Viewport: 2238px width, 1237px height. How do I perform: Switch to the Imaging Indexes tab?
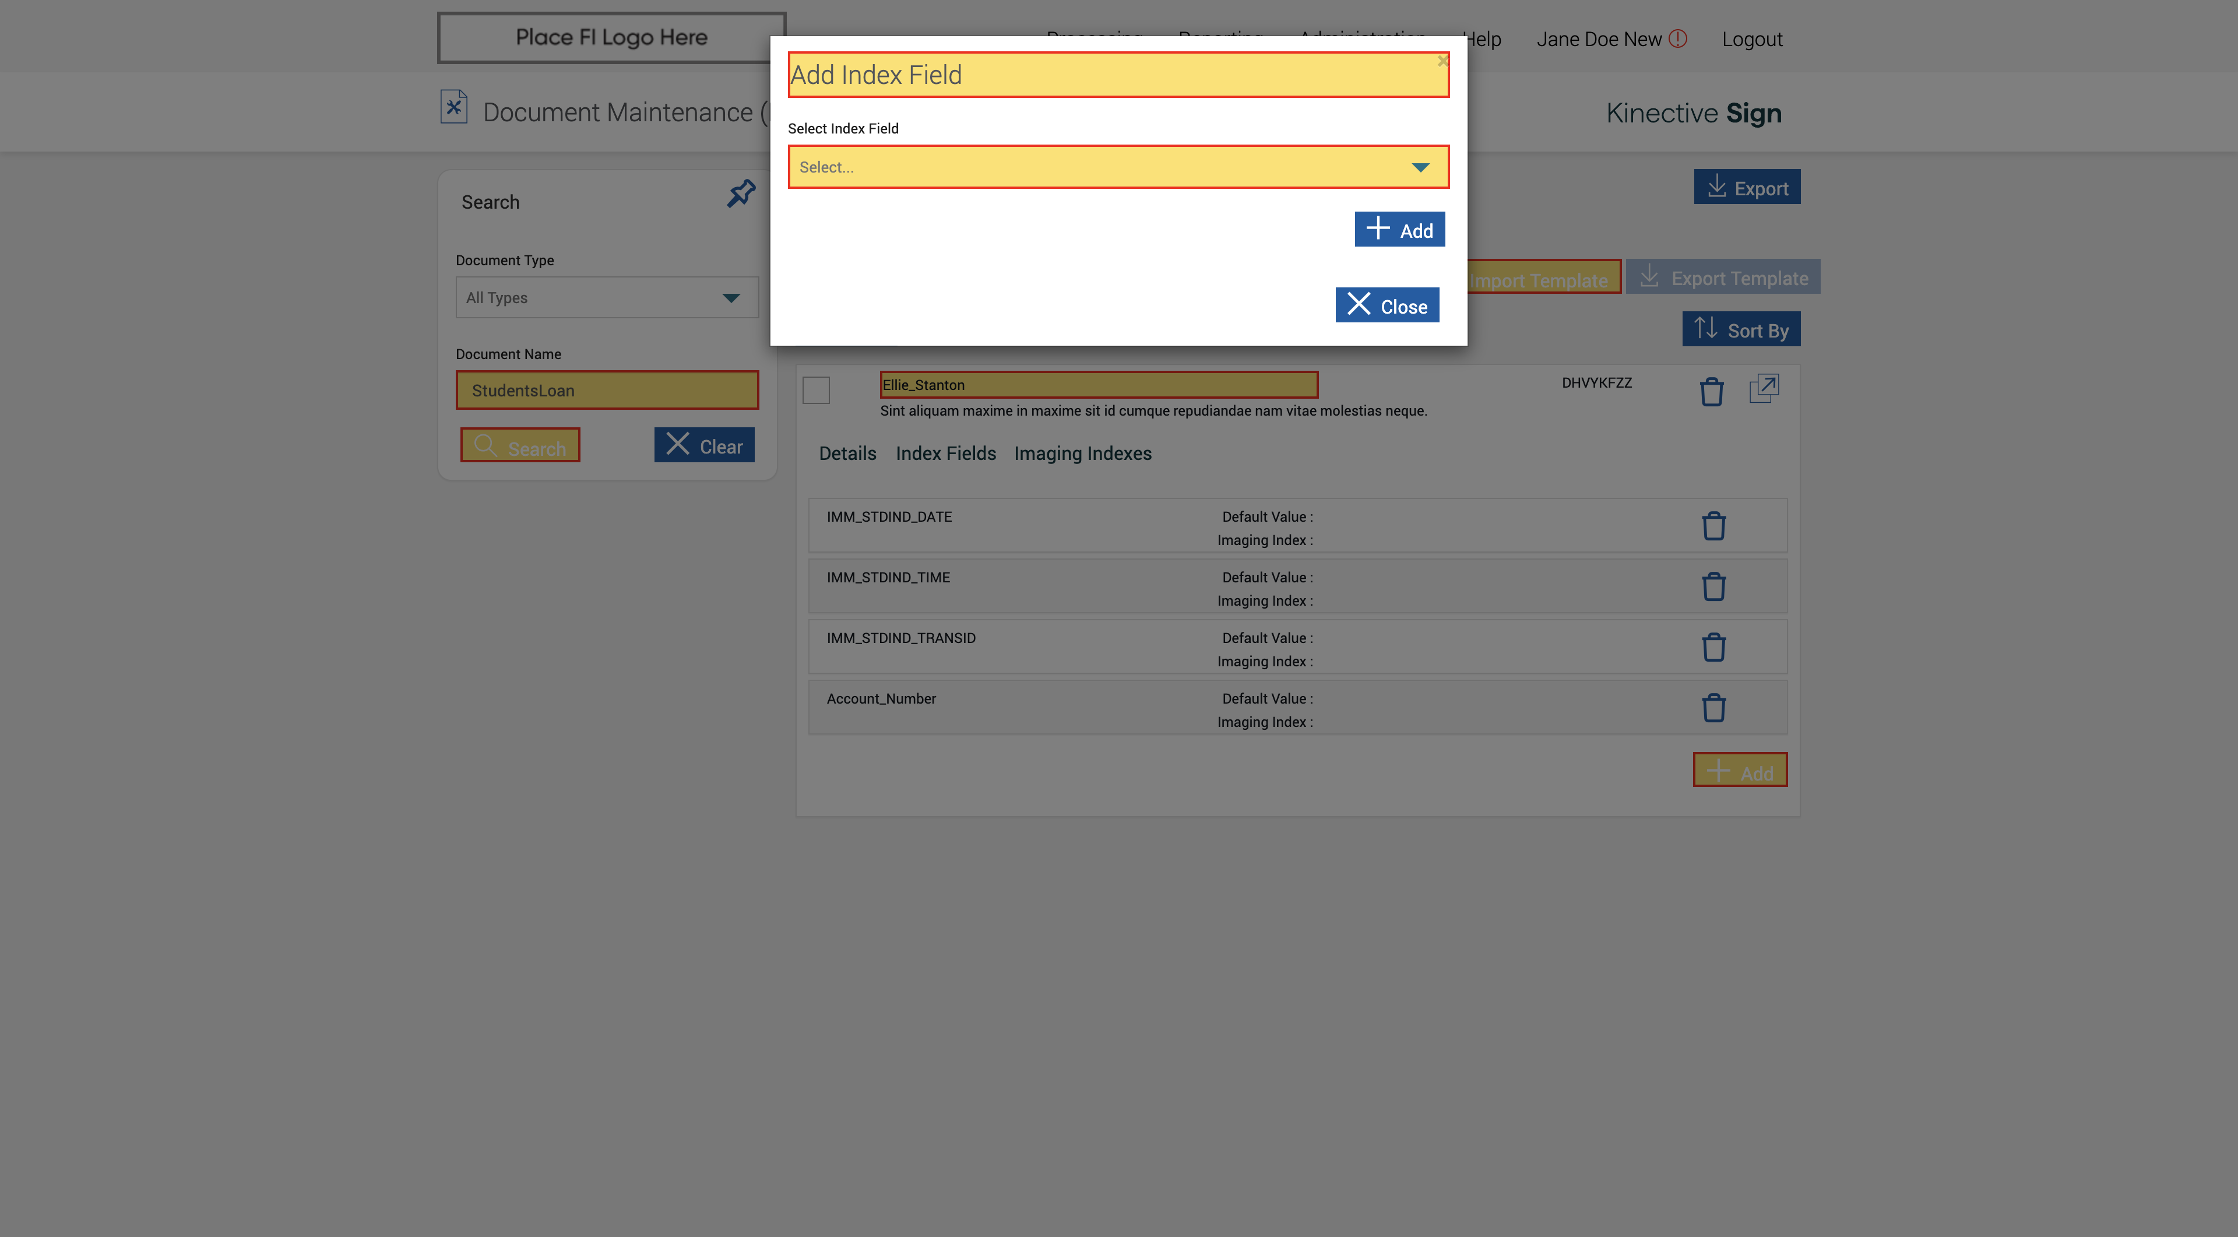tap(1082, 454)
